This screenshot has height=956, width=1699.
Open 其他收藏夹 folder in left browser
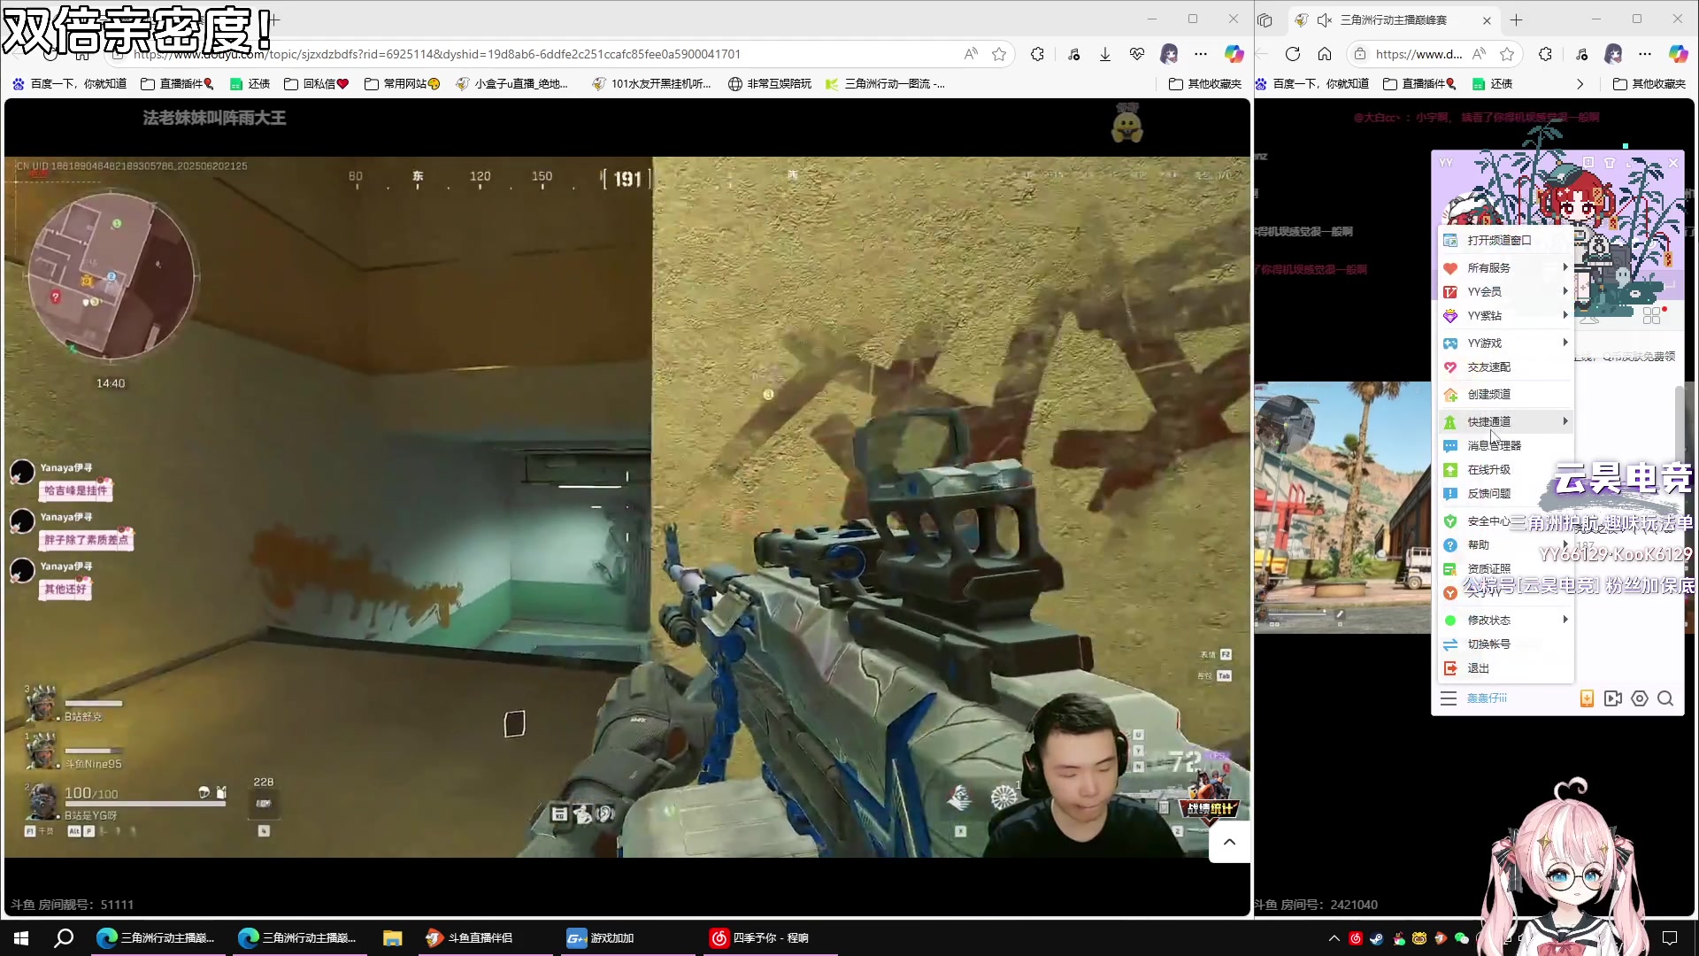(1205, 84)
